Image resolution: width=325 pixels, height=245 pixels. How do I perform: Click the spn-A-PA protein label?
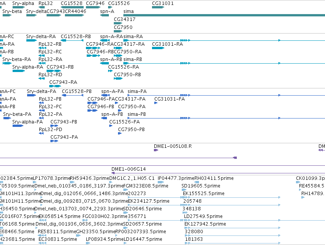tap(113, 91)
